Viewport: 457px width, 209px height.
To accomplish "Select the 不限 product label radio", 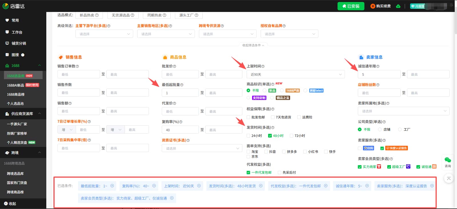I will coord(248,91).
